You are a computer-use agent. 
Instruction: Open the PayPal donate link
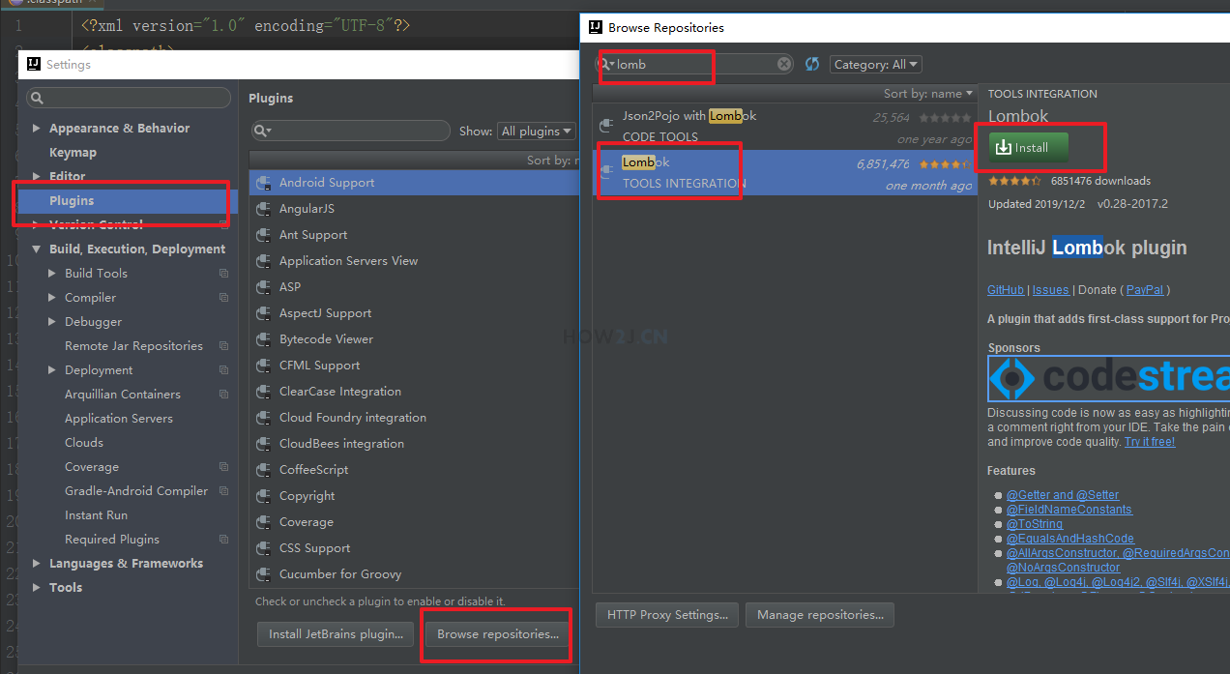point(1146,290)
